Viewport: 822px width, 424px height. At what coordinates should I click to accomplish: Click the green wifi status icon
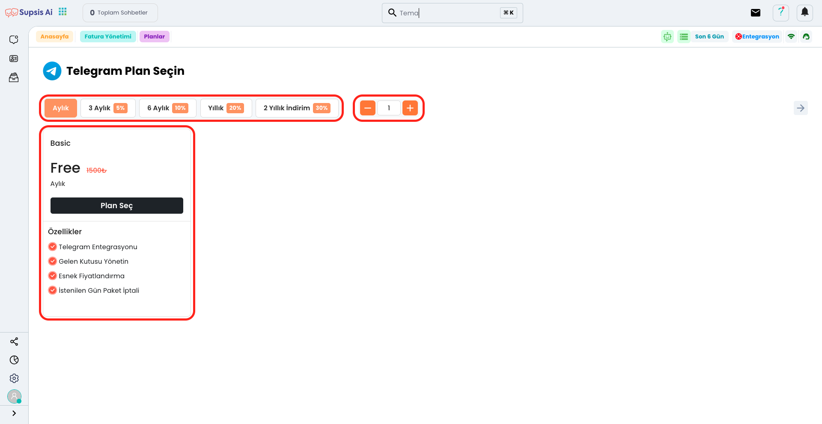791,37
